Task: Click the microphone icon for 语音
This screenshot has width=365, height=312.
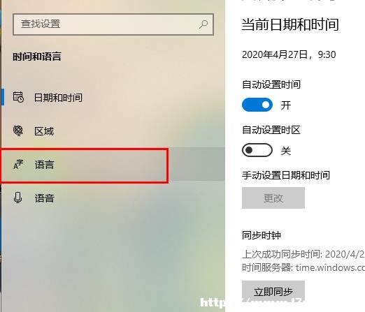Action: 17,198
